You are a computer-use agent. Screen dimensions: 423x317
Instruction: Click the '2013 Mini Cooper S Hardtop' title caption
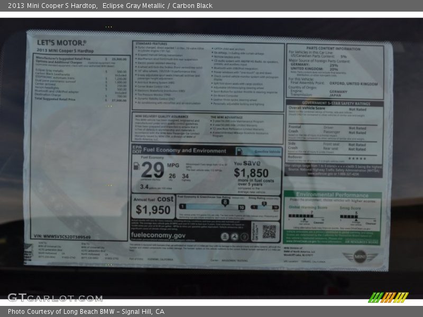(x=52, y=6)
